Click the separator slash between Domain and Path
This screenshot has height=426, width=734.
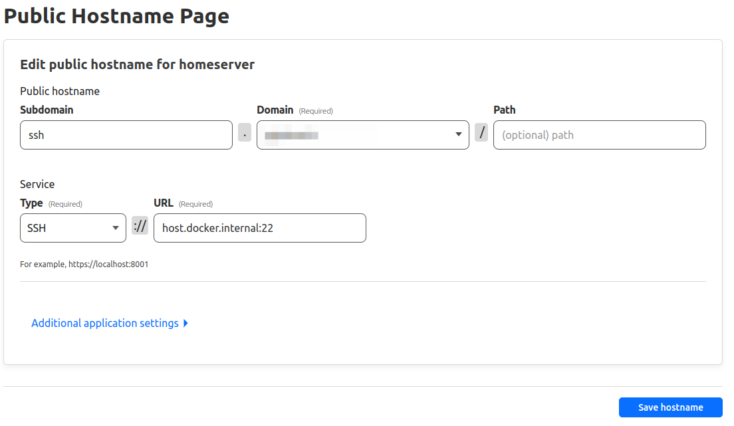481,134
